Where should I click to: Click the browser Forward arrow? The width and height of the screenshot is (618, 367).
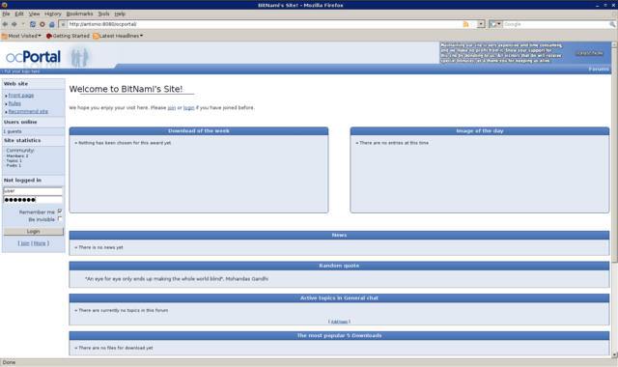(14, 24)
